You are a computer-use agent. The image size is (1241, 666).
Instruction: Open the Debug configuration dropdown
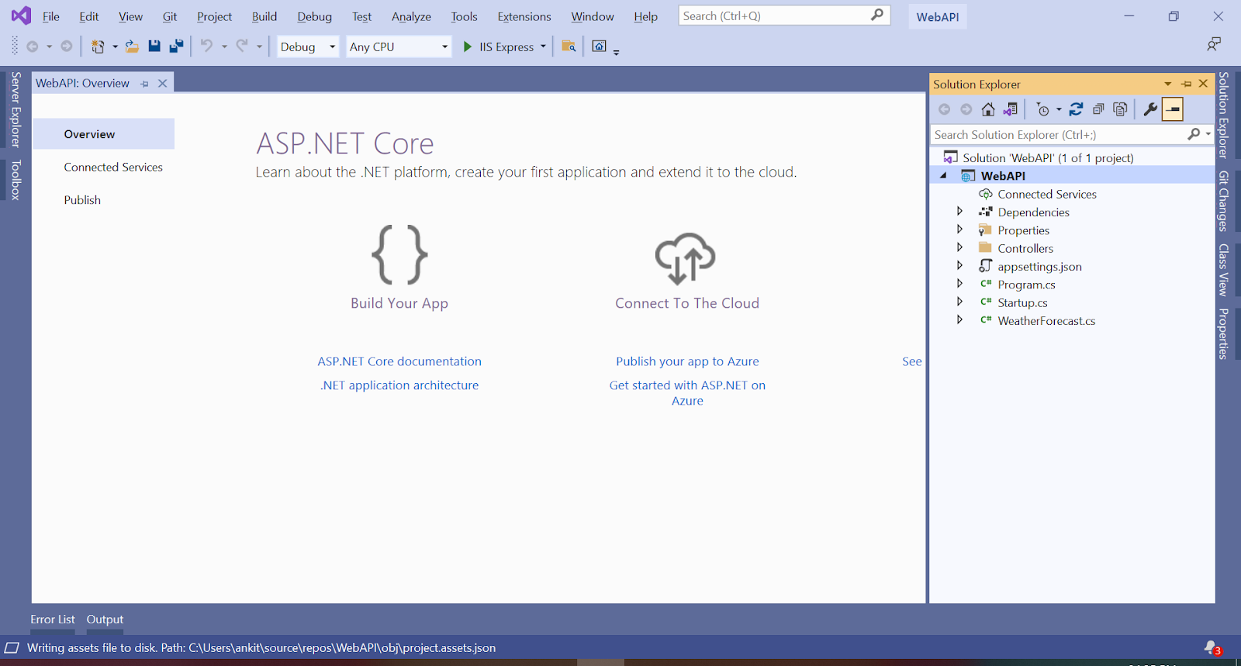pyautogui.click(x=308, y=47)
